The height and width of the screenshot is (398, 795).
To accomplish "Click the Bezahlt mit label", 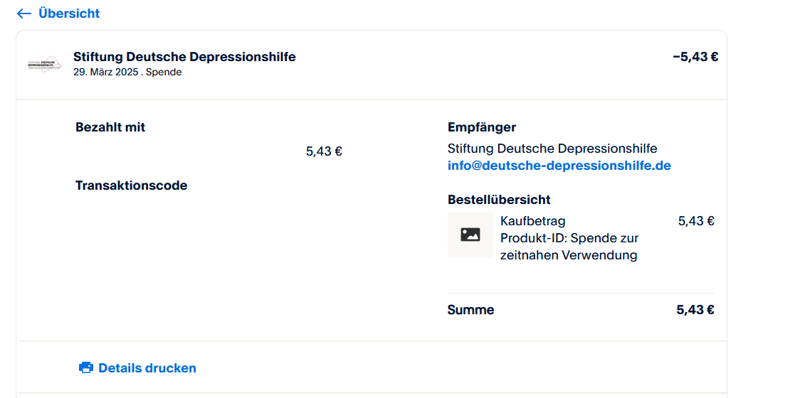I will click(110, 127).
